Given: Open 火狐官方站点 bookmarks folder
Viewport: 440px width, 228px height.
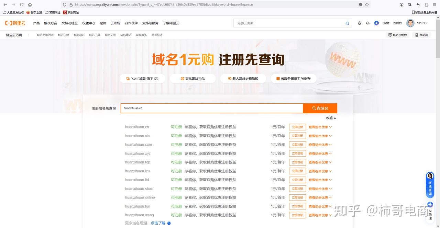Looking at the screenshot, I should [13, 12].
